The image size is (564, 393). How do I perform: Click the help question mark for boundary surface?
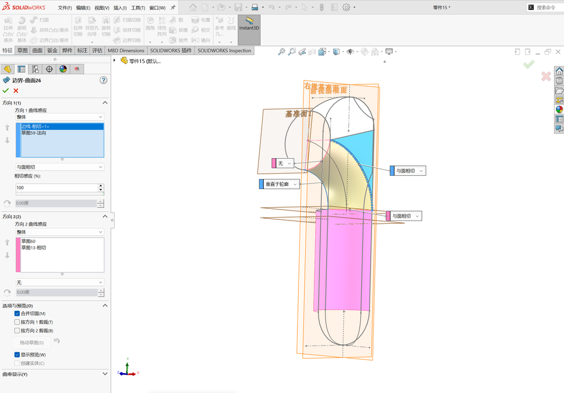click(x=103, y=80)
